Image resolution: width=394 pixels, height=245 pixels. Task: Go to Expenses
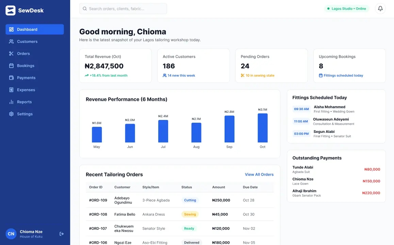pos(35,90)
